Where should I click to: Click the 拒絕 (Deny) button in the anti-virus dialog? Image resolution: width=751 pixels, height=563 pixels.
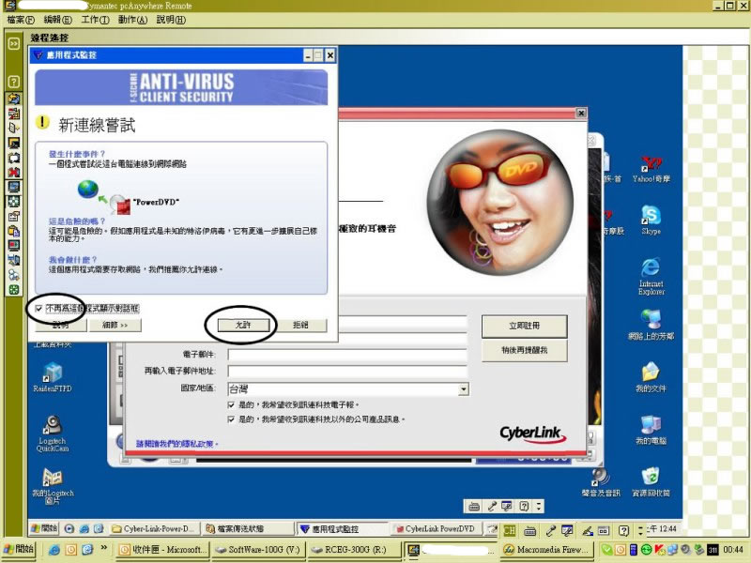pyautogui.click(x=300, y=325)
